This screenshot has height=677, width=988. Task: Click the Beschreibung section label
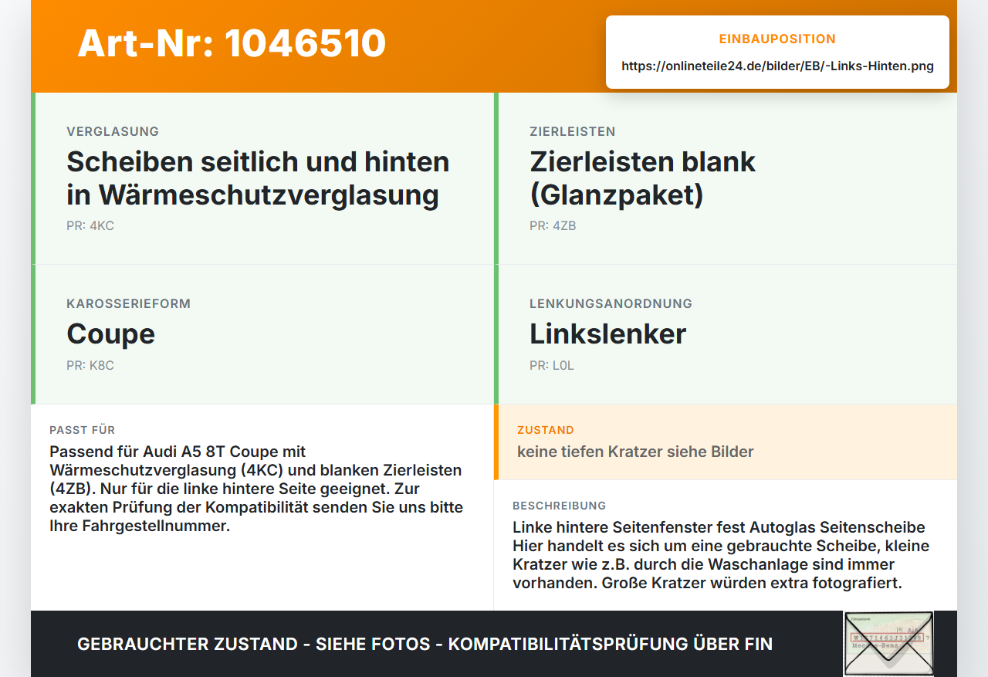[x=560, y=506]
